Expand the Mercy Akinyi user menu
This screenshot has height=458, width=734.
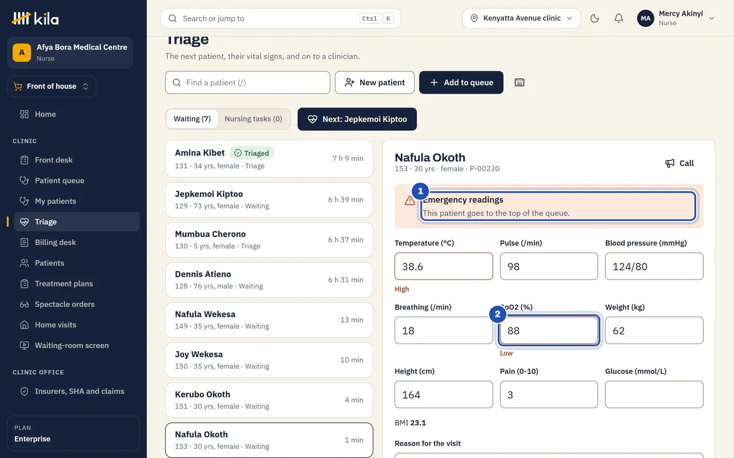pos(676,18)
